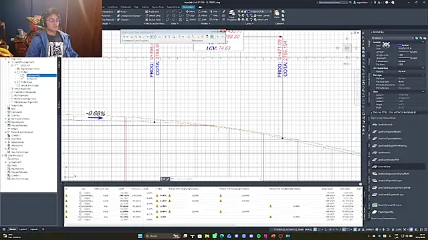Select Catchments in Prospector tree
The width and height of the screenshot is (428, 240).
point(17,112)
